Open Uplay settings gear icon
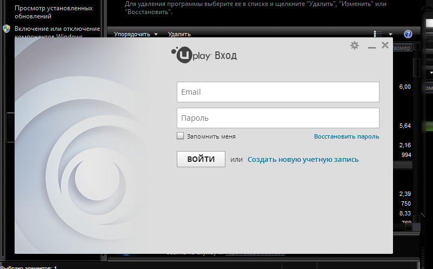This screenshot has height=269, width=433. coord(355,45)
